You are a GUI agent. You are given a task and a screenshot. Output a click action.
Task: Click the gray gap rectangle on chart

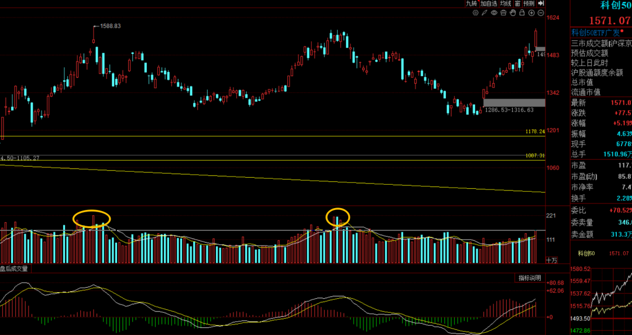tap(514, 103)
